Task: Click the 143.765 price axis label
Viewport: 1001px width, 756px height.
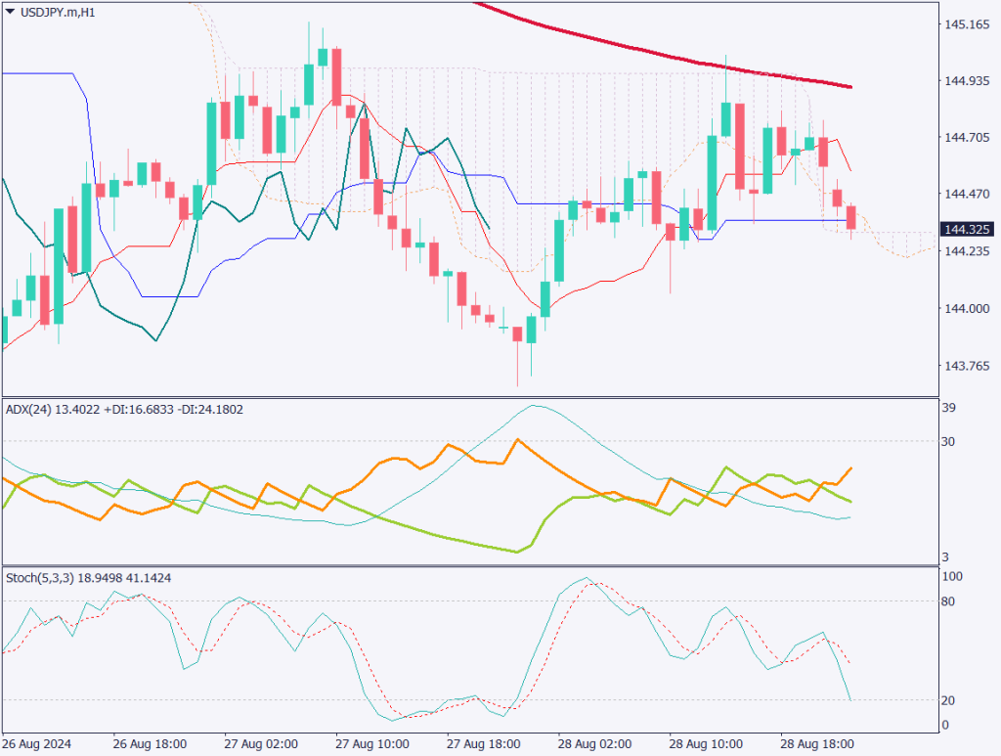Action: (x=966, y=366)
